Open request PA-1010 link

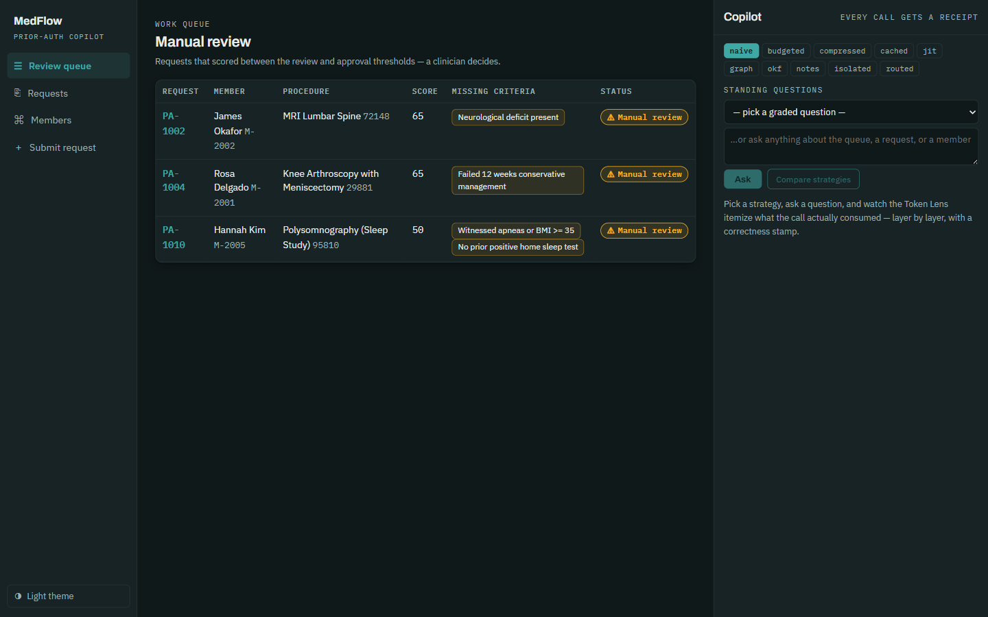[174, 237]
